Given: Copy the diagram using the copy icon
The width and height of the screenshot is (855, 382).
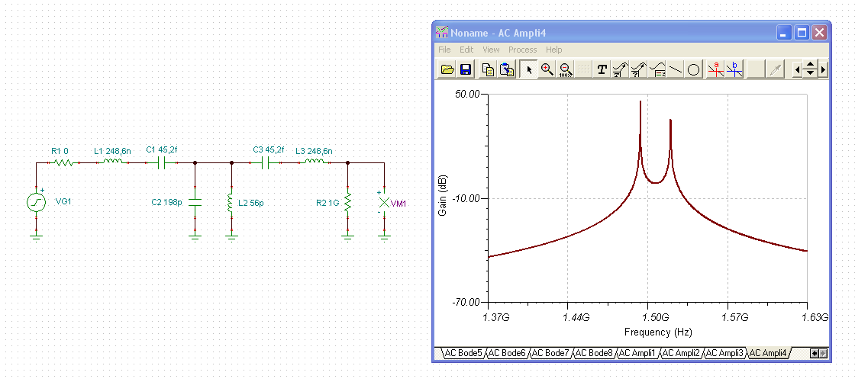Looking at the screenshot, I should (489, 69).
